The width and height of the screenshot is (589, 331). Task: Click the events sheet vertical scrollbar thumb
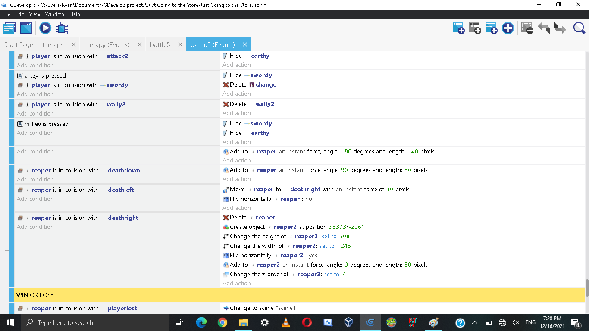click(x=587, y=288)
